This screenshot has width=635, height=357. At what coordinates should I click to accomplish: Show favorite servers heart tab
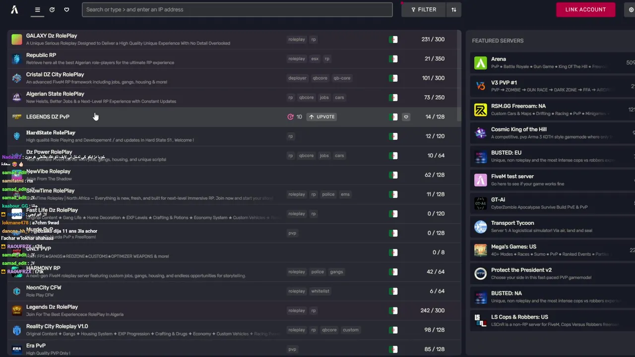point(66,9)
